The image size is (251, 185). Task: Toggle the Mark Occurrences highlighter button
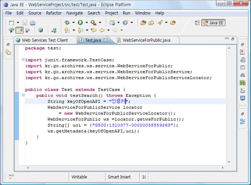pyautogui.click(x=20, y=30)
